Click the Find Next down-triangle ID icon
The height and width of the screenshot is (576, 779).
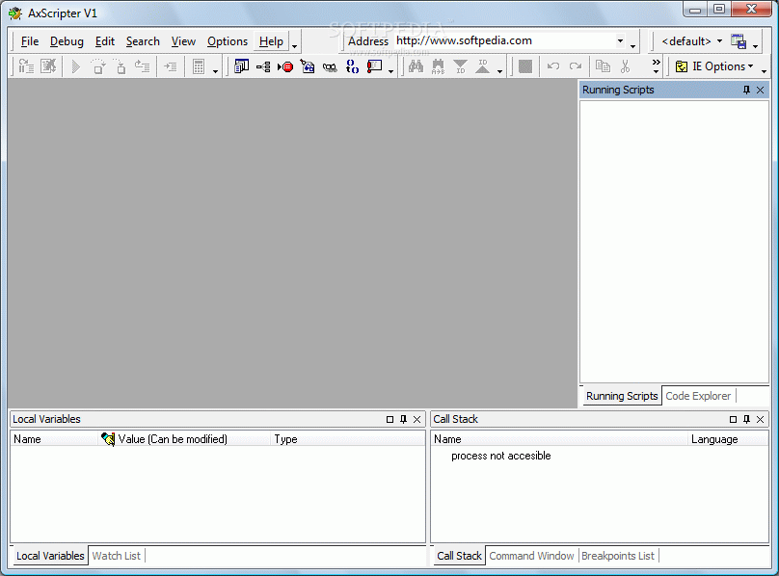[461, 66]
